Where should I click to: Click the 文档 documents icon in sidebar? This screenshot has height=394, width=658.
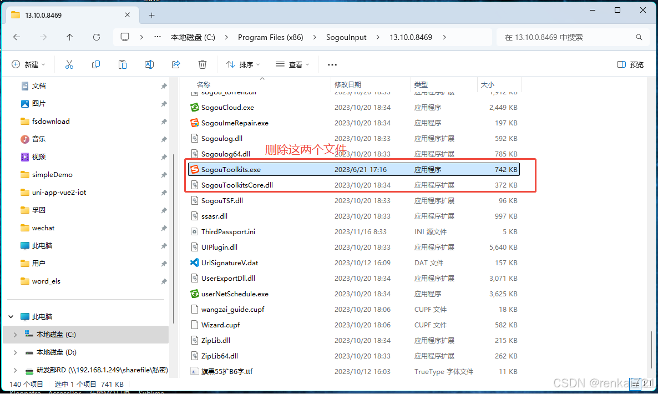pos(25,86)
